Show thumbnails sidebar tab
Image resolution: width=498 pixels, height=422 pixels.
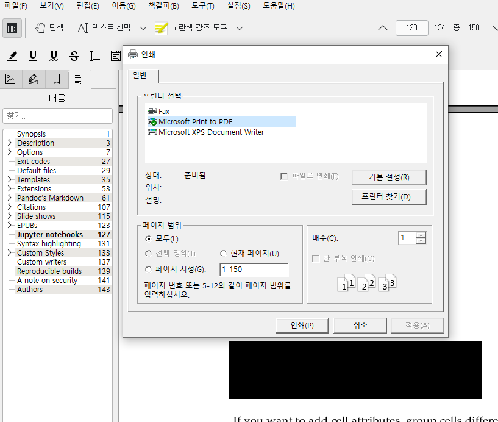click(10, 79)
